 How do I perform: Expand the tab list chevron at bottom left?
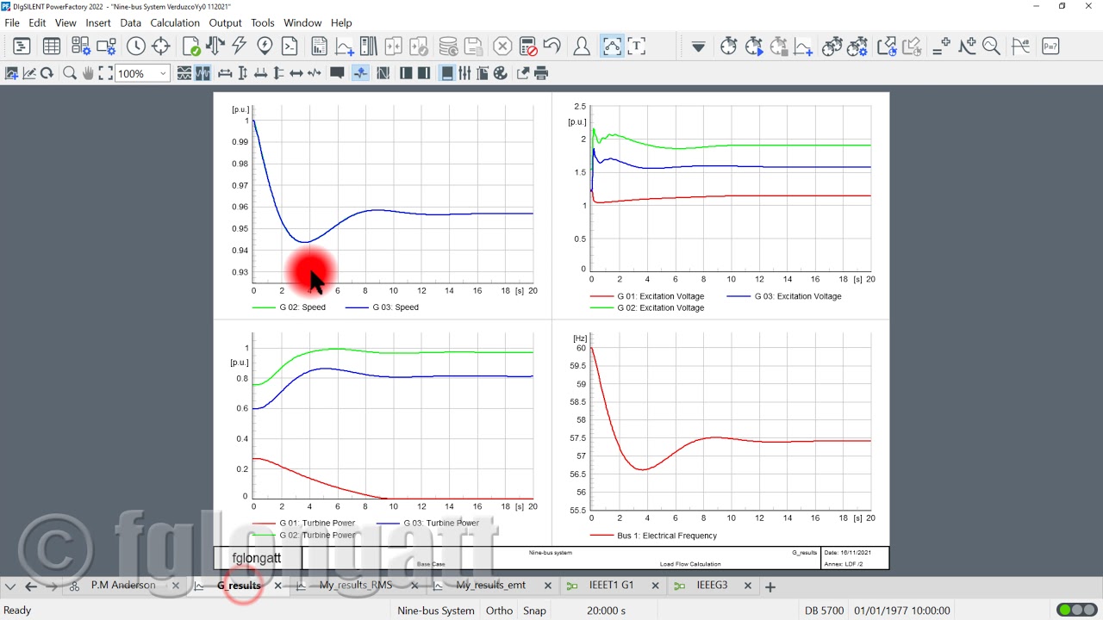[10, 586]
